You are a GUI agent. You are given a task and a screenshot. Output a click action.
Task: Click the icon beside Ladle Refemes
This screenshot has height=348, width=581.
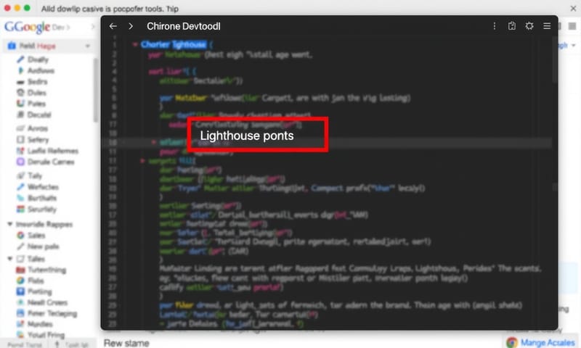[x=20, y=151]
